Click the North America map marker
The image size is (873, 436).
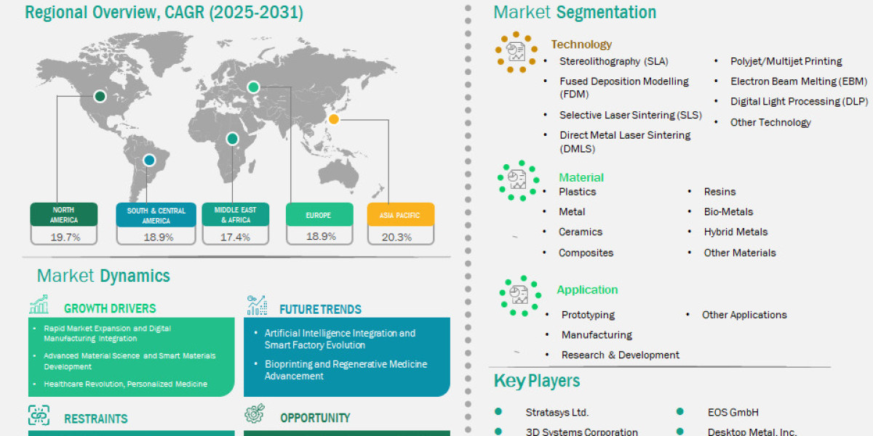click(x=100, y=96)
